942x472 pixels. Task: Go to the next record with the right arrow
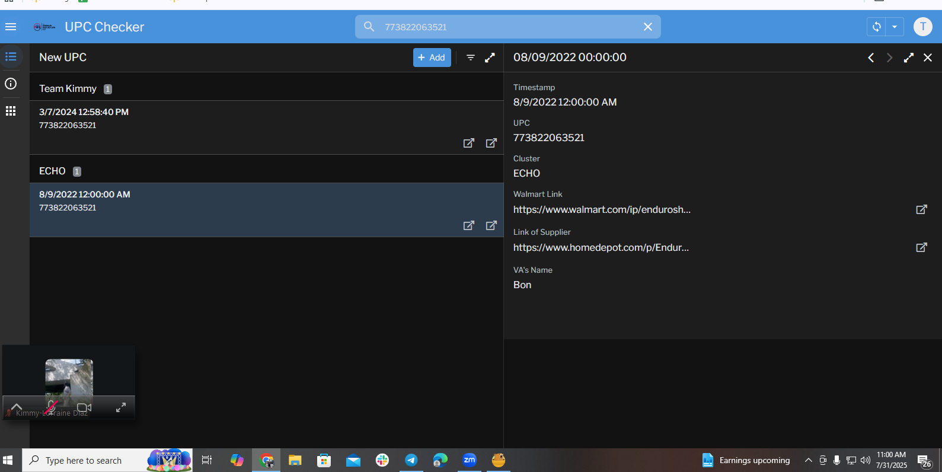pyautogui.click(x=889, y=58)
